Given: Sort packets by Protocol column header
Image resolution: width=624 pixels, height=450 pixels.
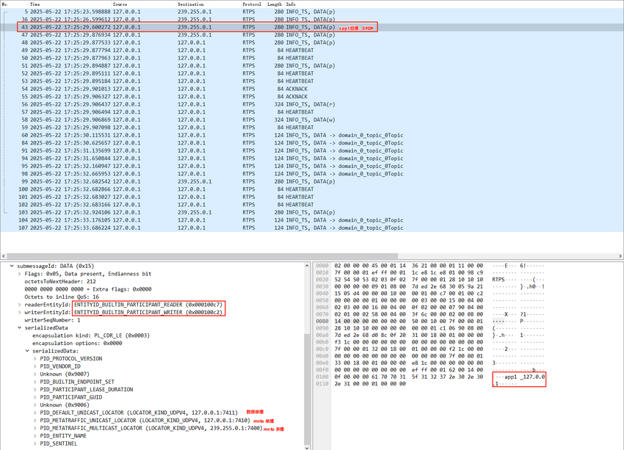Looking at the screenshot, I should [x=252, y=4].
